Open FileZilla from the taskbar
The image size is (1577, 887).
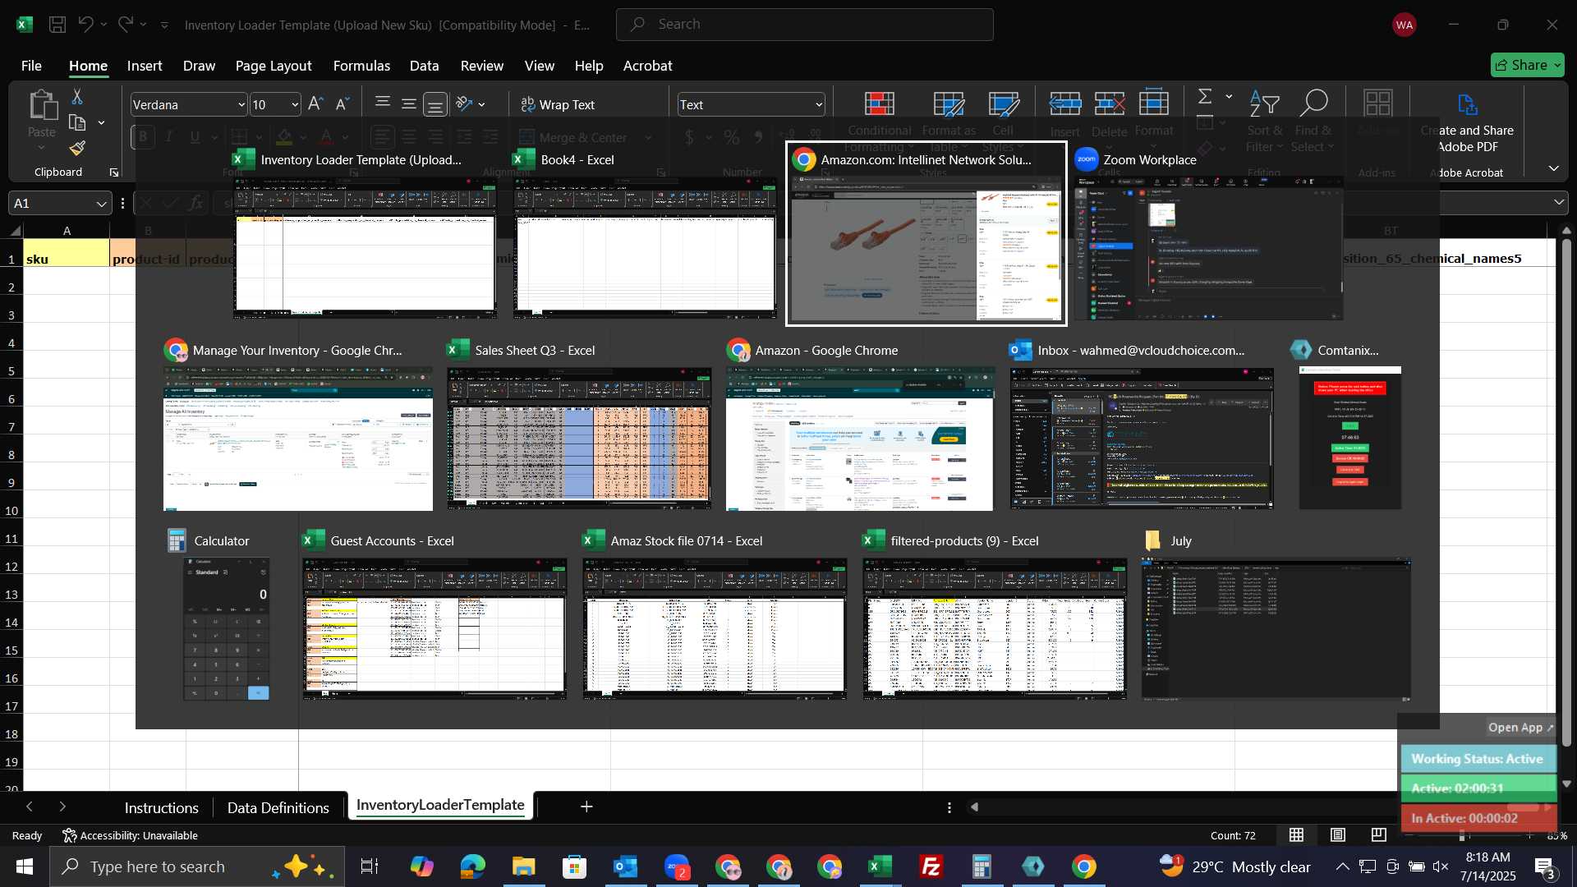click(931, 866)
